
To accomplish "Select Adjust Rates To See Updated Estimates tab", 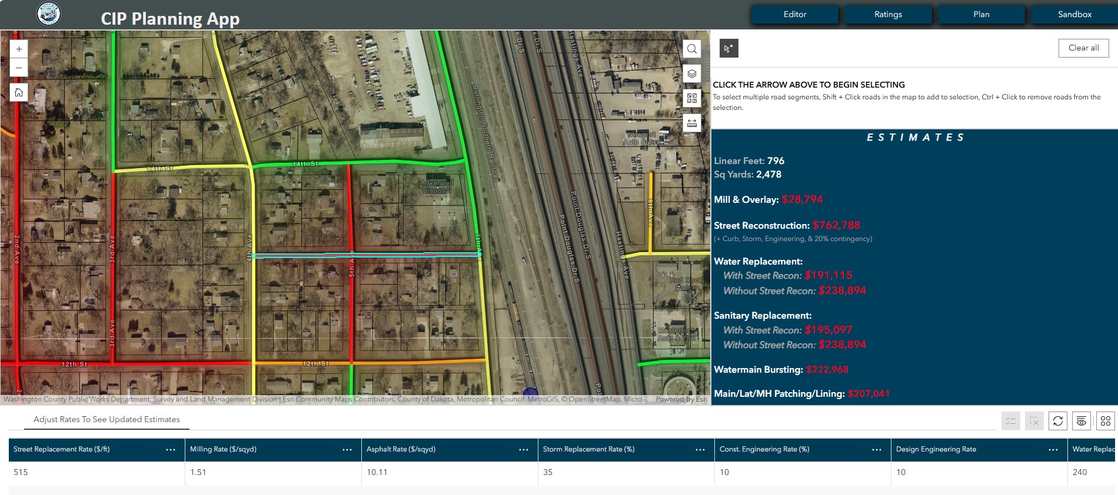I will (x=107, y=419).
